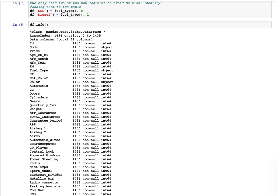Click the DataFrame class output line
Image resolution: width=277 pixels, height=196 pixels.
66,32
